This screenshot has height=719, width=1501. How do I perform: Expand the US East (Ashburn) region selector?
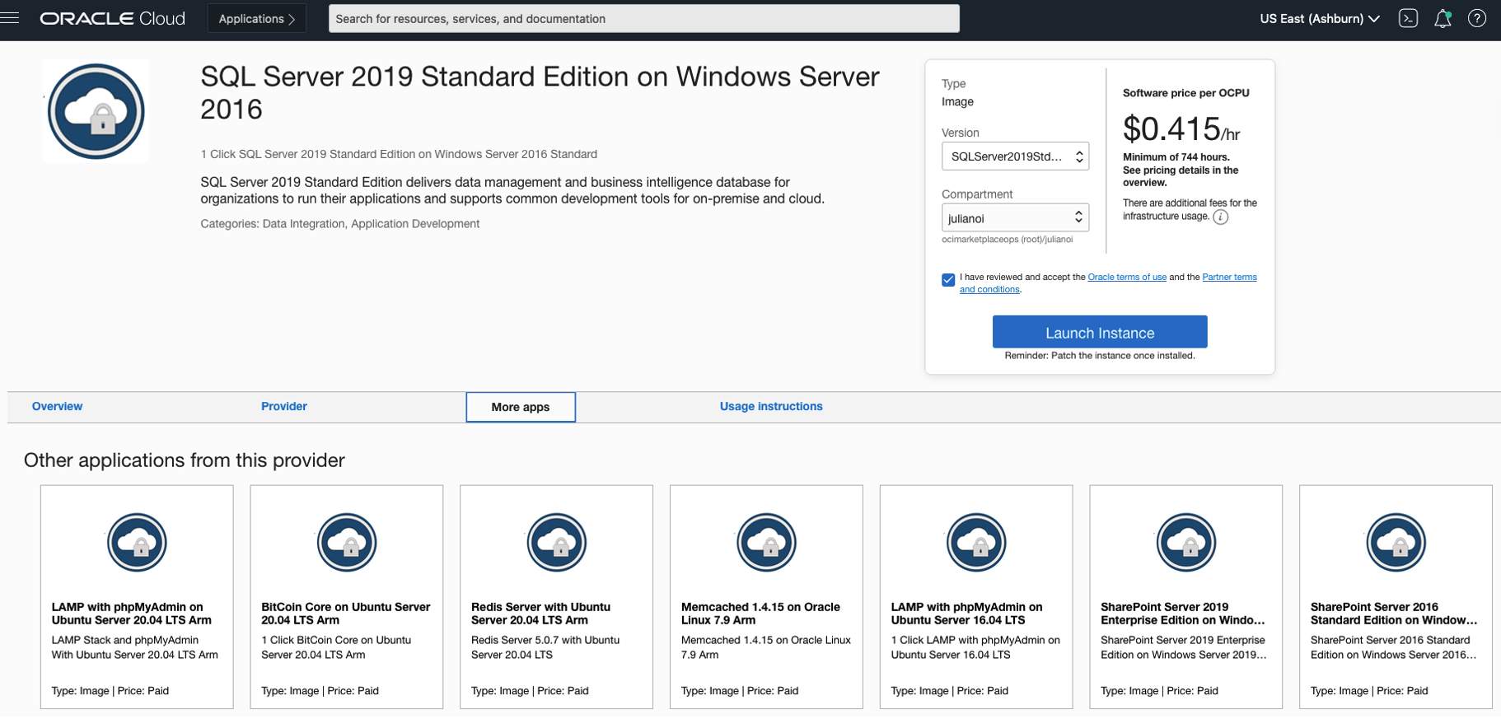pos(1320,18)
